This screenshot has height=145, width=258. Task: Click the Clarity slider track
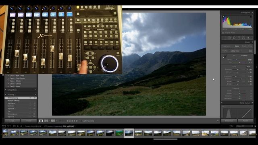click(x=239, y=91)
